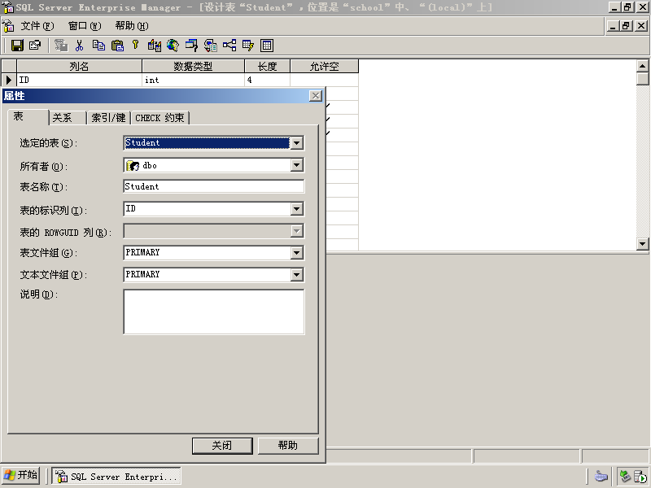Click SQL Server Enterpri... taskbar button
The width and height of the screenshot is (651, 488).
coord(116,476)
